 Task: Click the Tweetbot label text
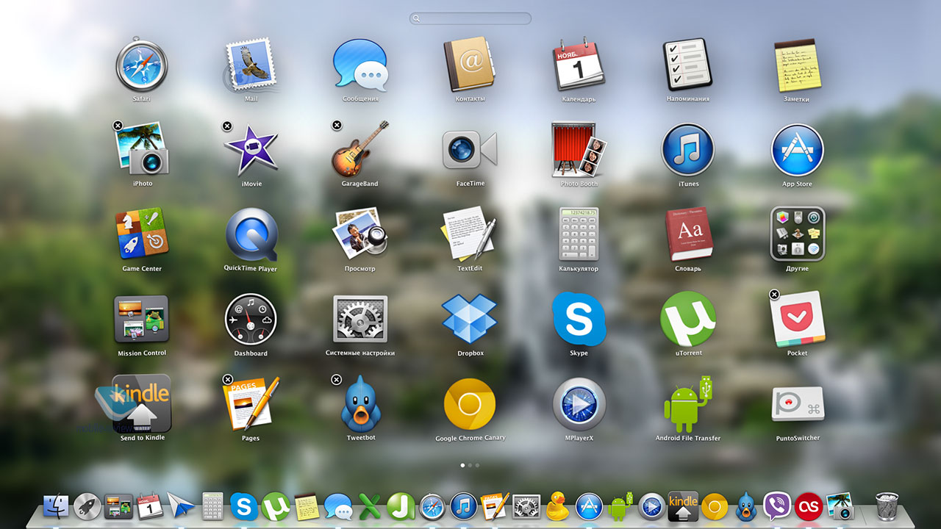(x=360, y=438)
